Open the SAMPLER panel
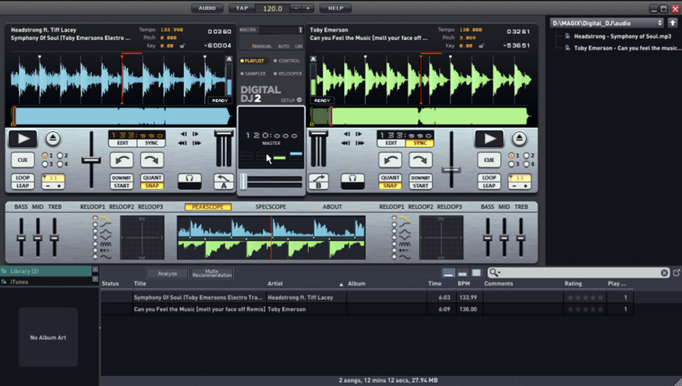This screenshot has height=386, width=682. pyautogui.click(x=253, y=74)
